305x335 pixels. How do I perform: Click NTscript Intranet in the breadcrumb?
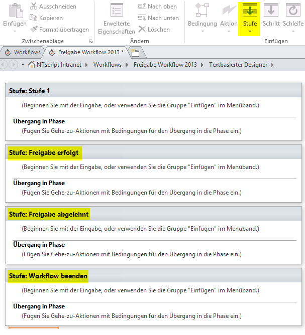(x=56, y=65)
